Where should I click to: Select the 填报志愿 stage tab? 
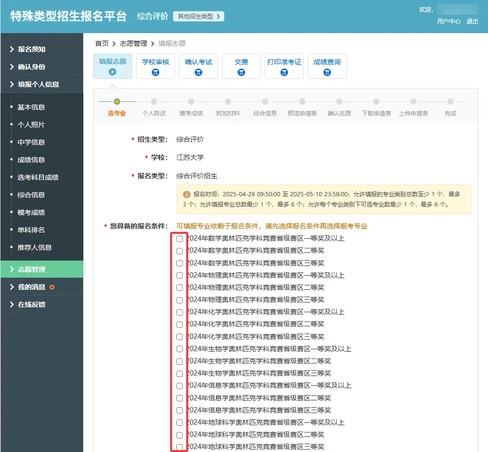tap(112, 66)
